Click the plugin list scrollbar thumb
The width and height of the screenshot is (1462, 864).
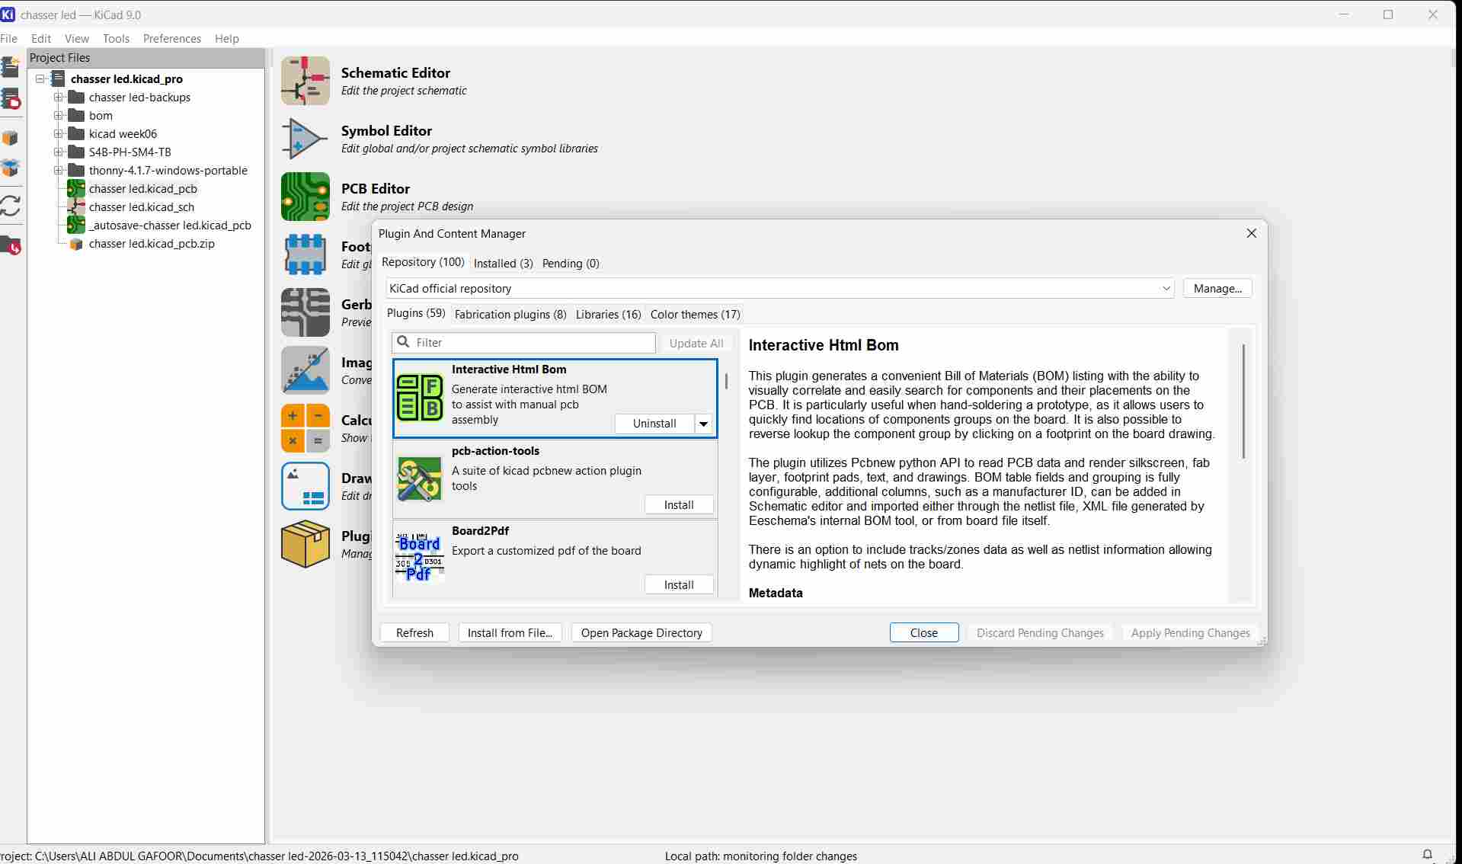click(x=726, y=381)
